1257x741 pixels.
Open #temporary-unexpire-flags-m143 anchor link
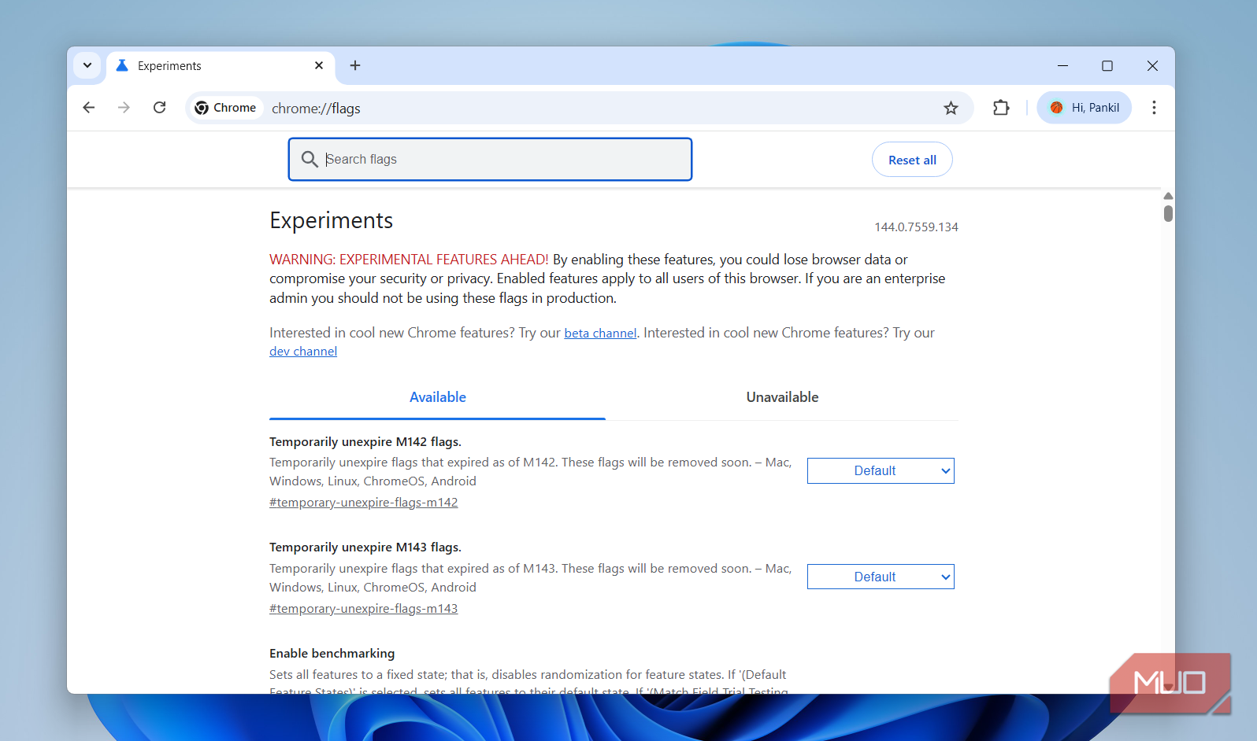tap(364, 609)
